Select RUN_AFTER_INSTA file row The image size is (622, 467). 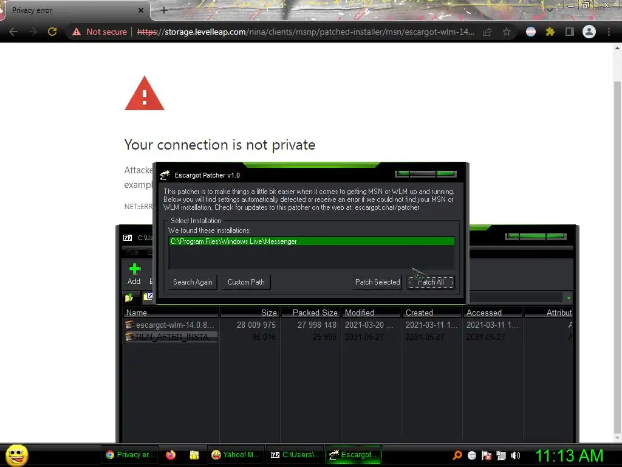(348, 337)
